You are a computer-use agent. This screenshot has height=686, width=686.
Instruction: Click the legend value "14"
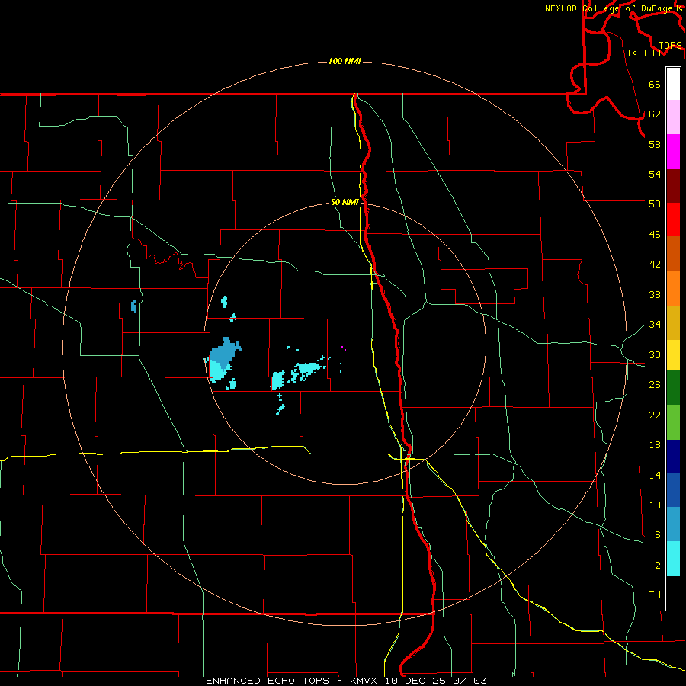click(x=655, y=475)
